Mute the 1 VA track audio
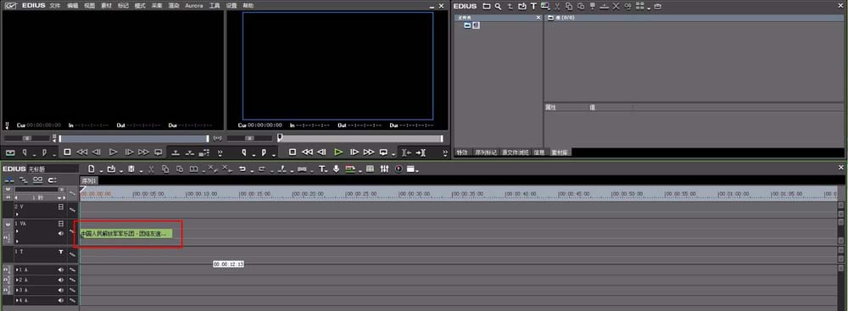848x311 pixels. [60, 234]
